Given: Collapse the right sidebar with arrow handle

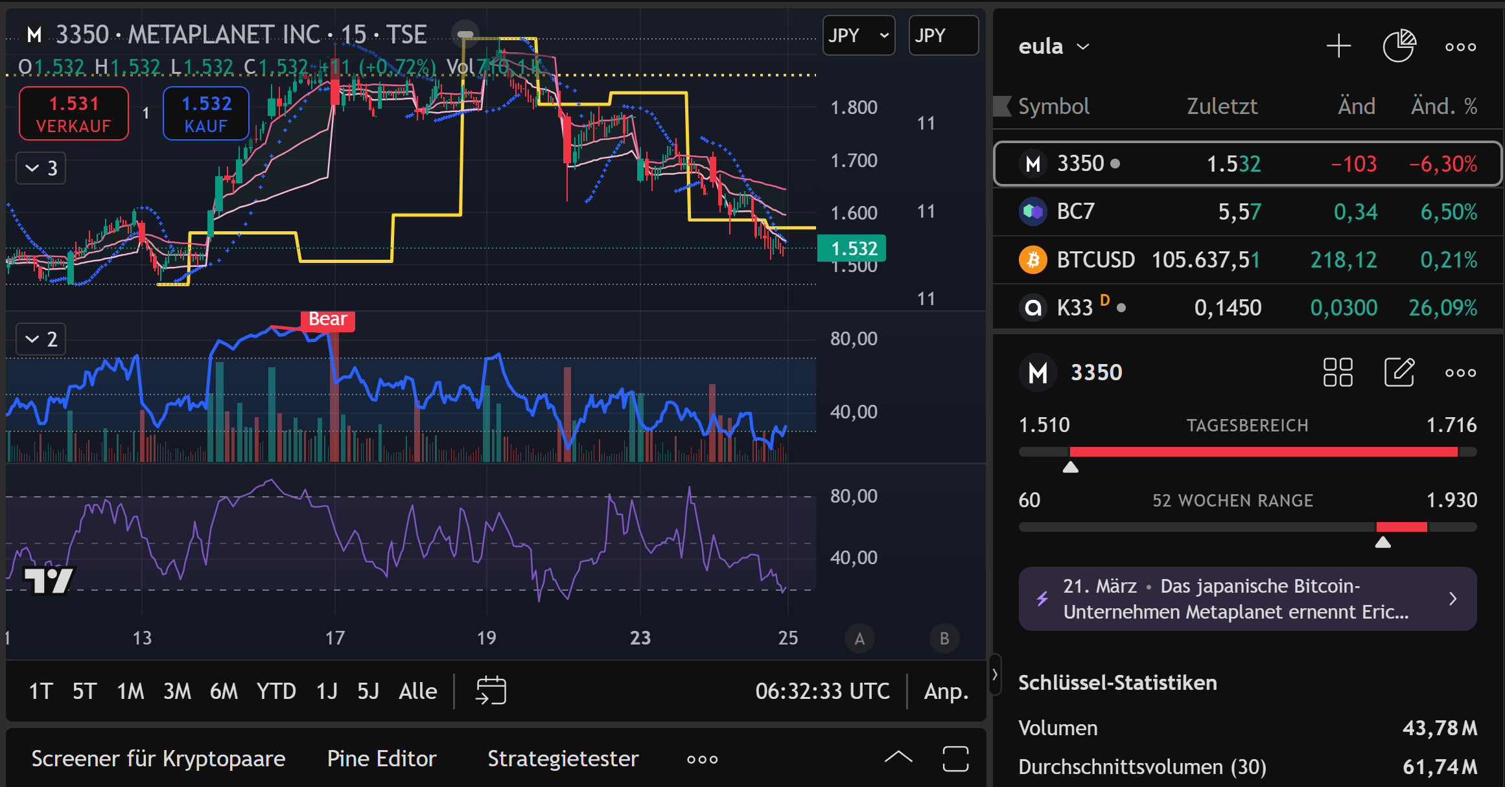Looking at the screenshot, I should tap(995, 674).
